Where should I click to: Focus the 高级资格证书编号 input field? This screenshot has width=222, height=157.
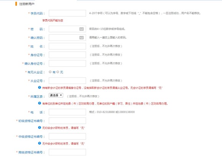(x=67, y=152)
